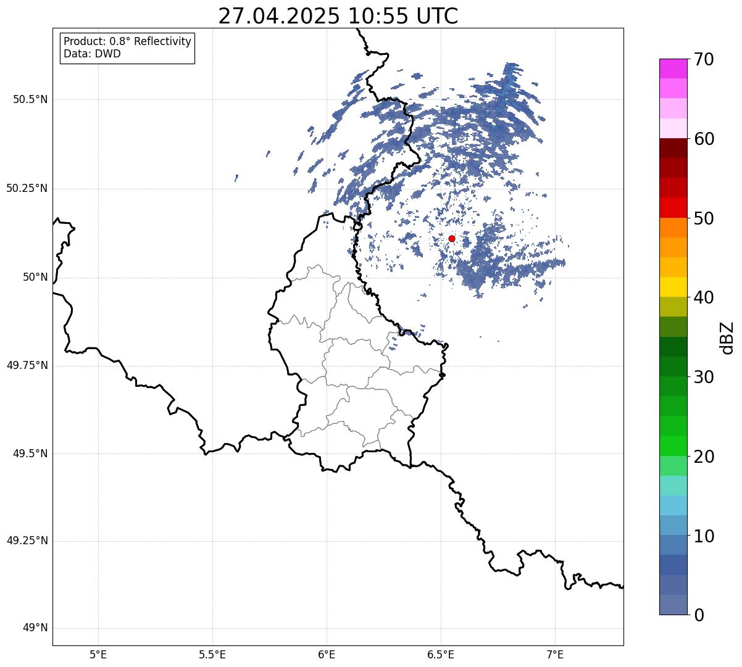Click the orange colorbar segment below 50

[673, 228]
